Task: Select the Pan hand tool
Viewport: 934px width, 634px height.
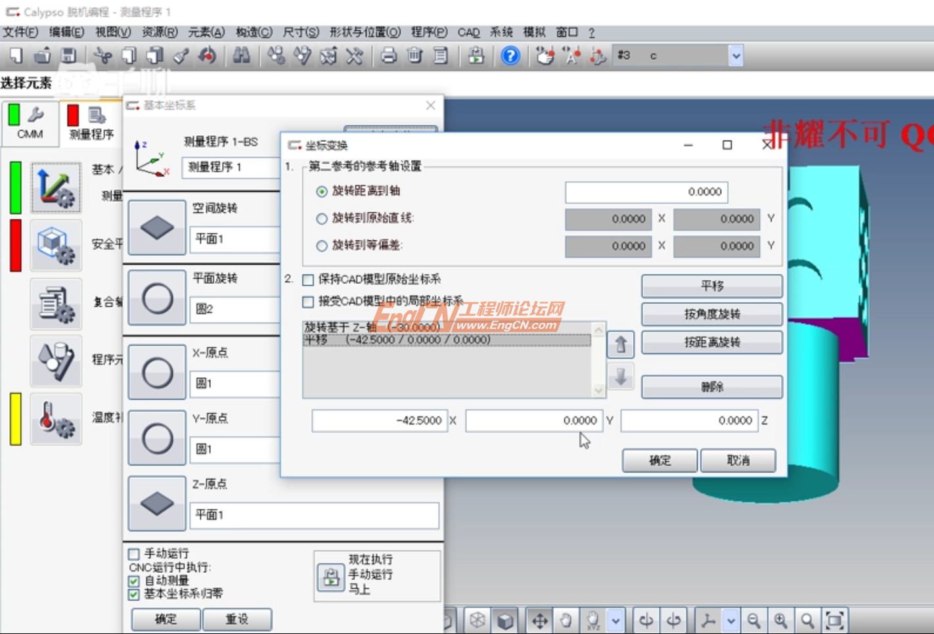Action: pyautogui.click(x=567, y=620)
